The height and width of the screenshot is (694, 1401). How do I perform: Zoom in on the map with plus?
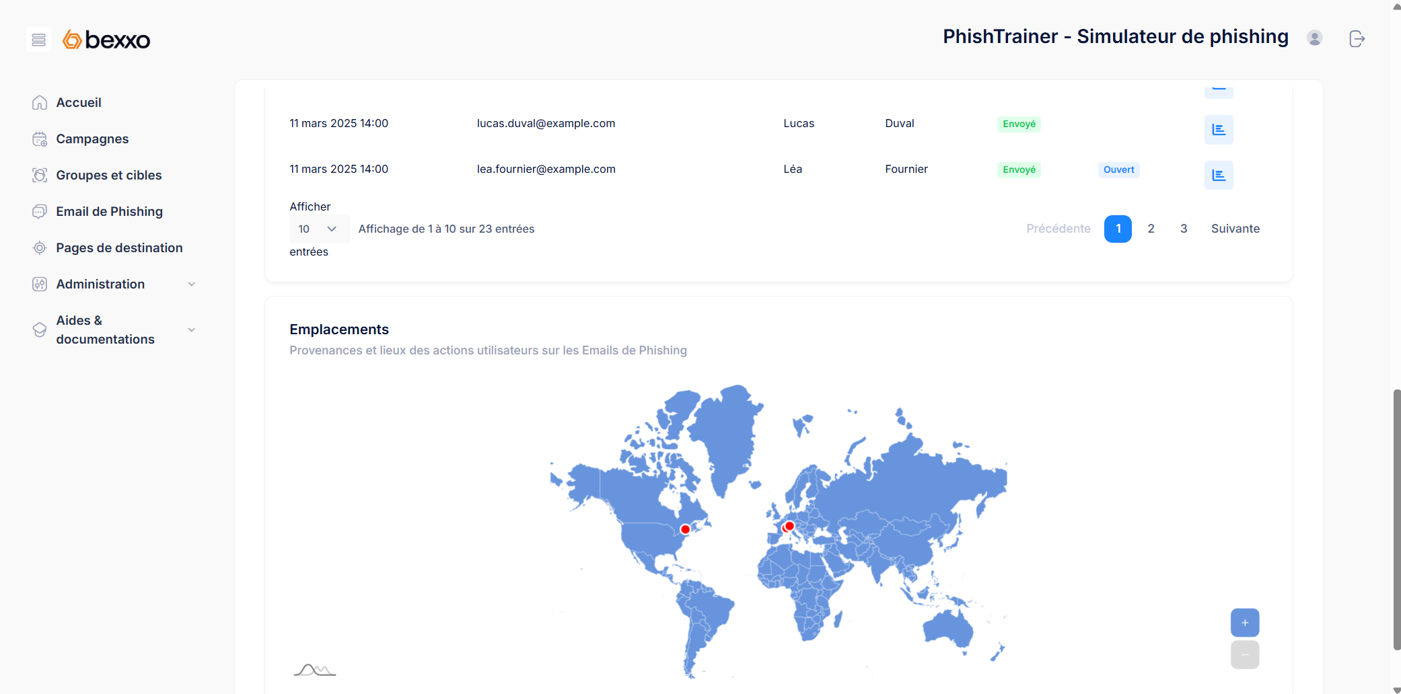(x=1244, y=623)
